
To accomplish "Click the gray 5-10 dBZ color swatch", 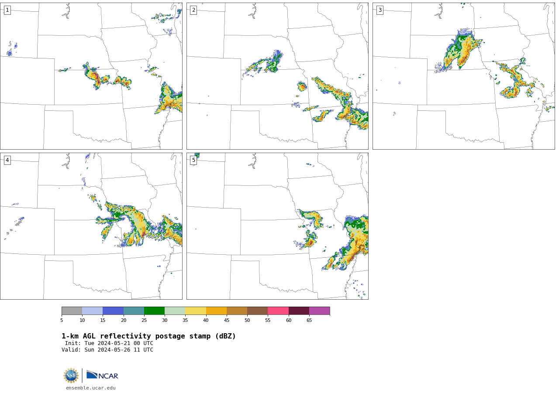I will [72, 311].
